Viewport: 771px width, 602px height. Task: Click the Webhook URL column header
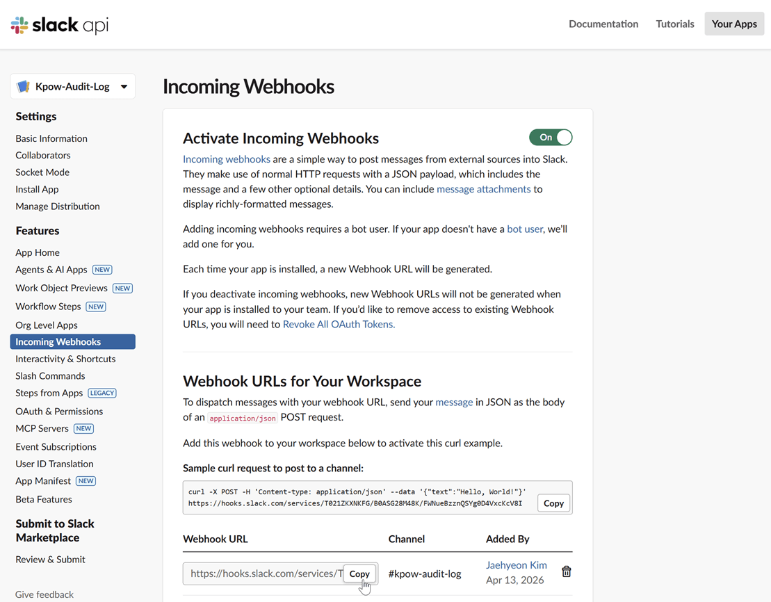click(x=216, y=539)
